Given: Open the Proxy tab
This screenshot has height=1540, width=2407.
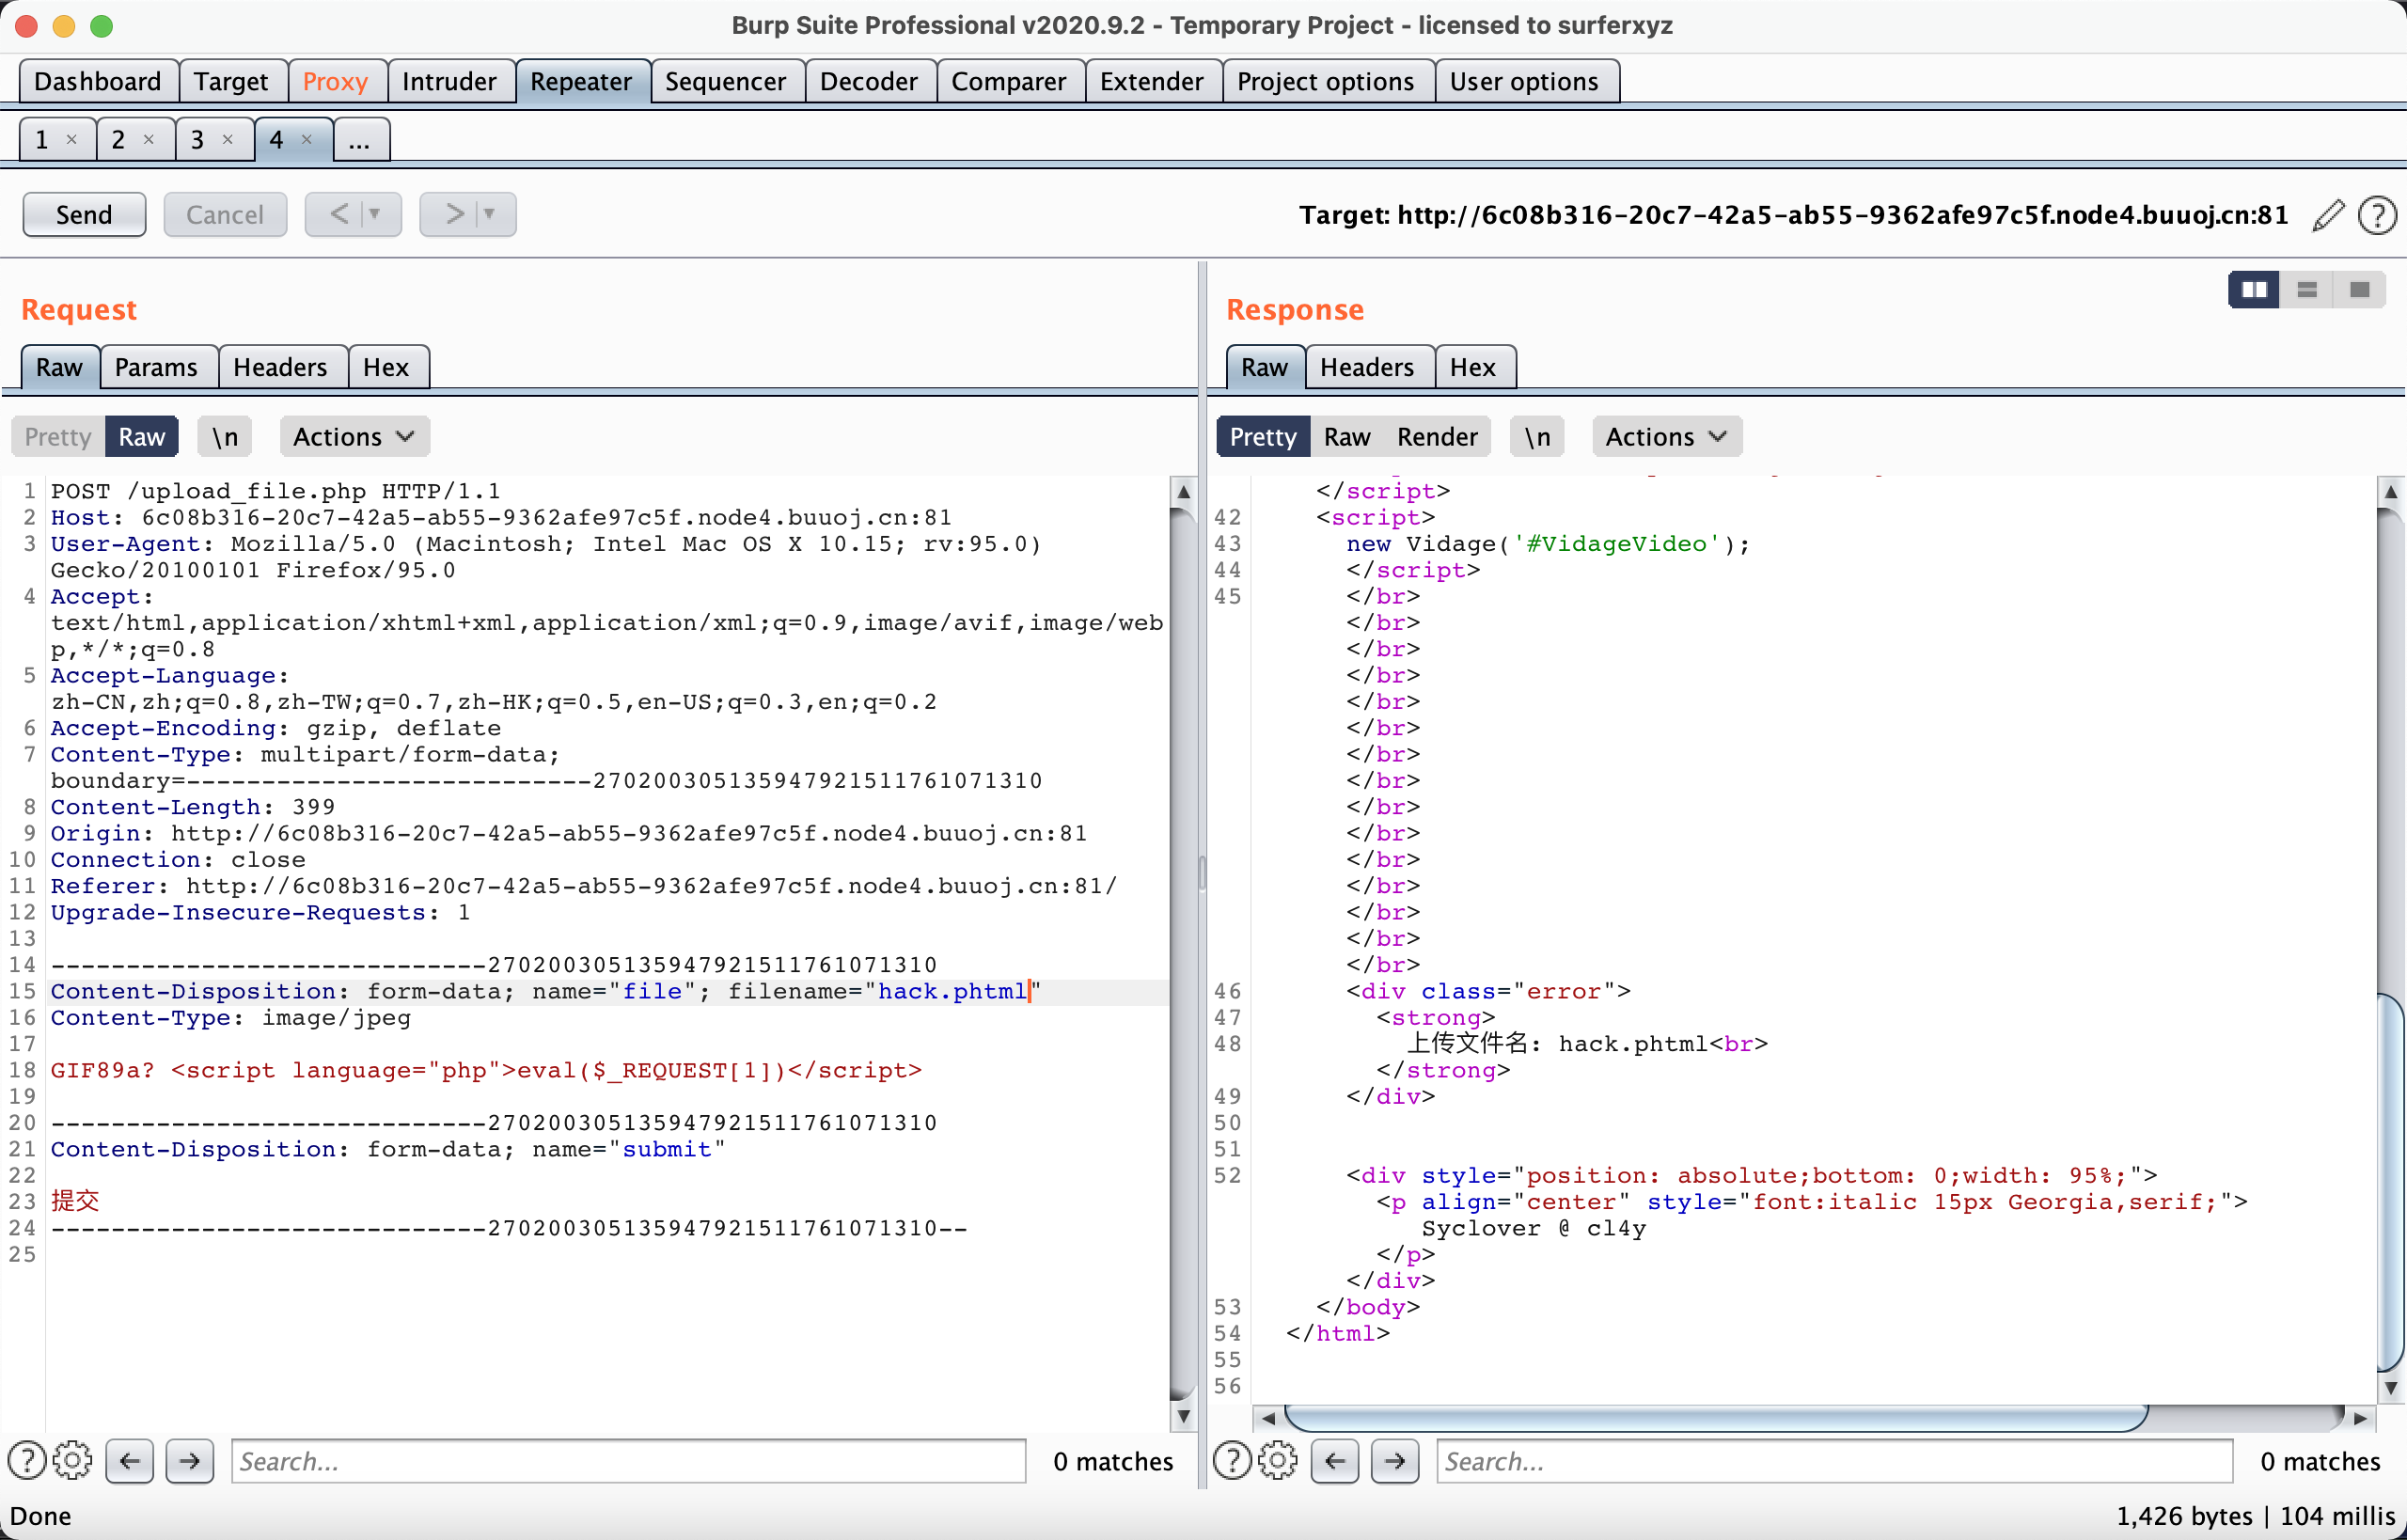Looking at the screenshot, I should [335, 81].
